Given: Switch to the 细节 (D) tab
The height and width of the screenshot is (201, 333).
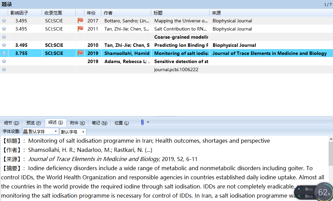Looking at the screenshot, I should click(12, 123).
